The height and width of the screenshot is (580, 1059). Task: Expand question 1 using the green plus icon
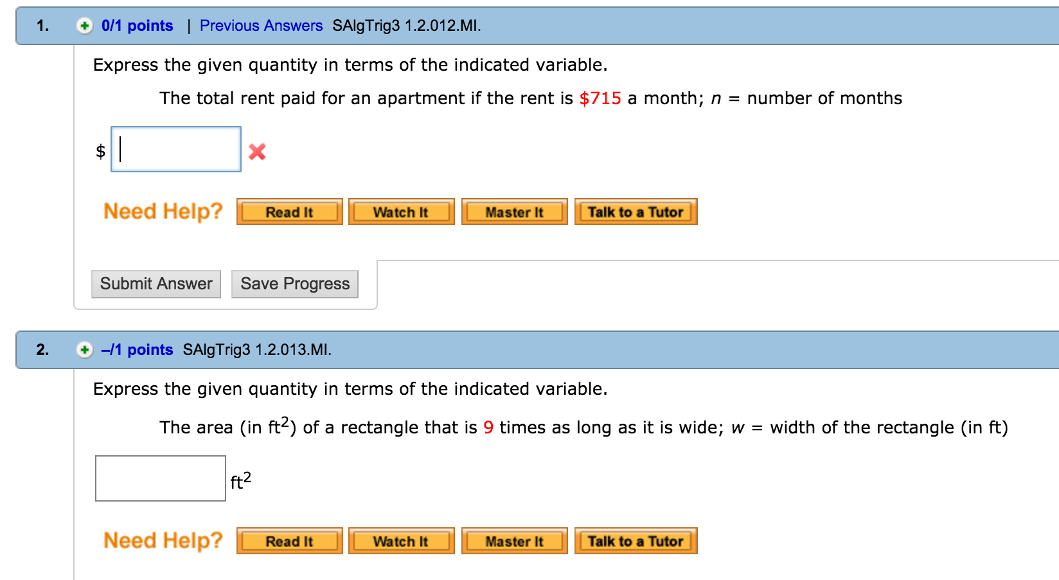[x=85, y=26]
